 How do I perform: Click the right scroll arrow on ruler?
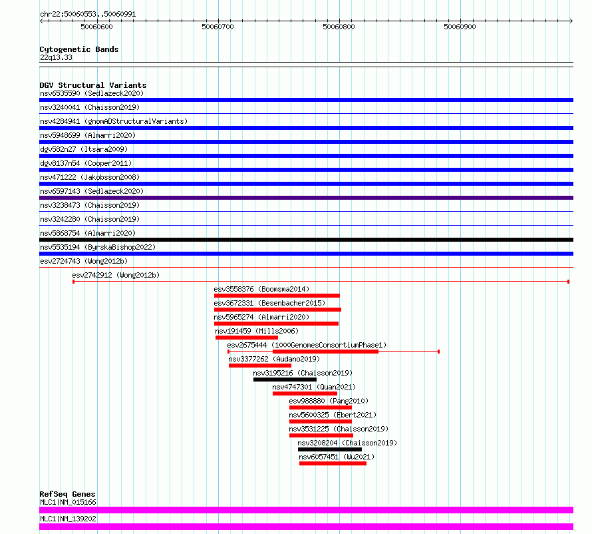click(571, 21)
